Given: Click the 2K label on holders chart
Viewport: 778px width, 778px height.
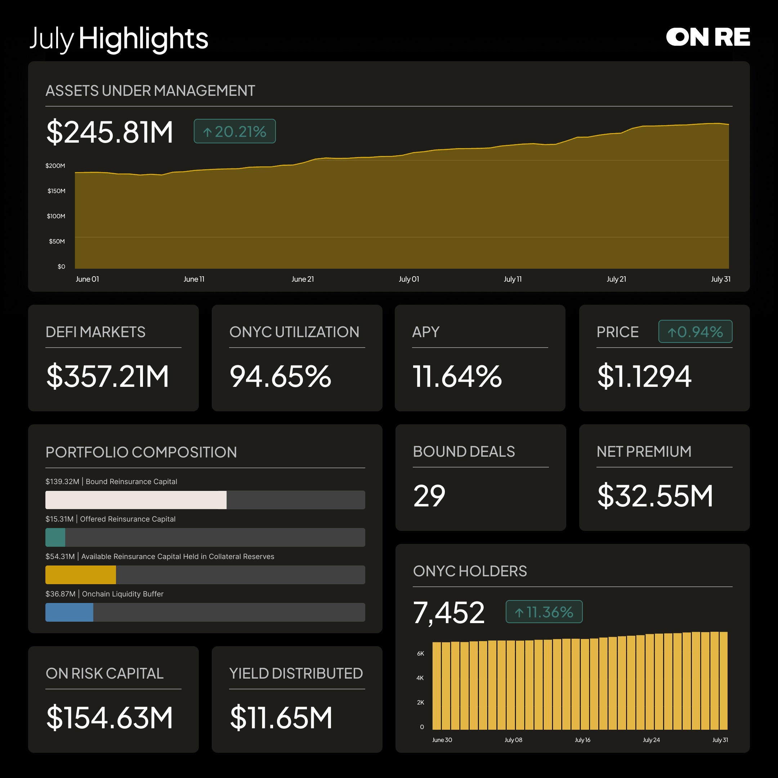Looking at the screenshot, I should [x=420, y=703].
